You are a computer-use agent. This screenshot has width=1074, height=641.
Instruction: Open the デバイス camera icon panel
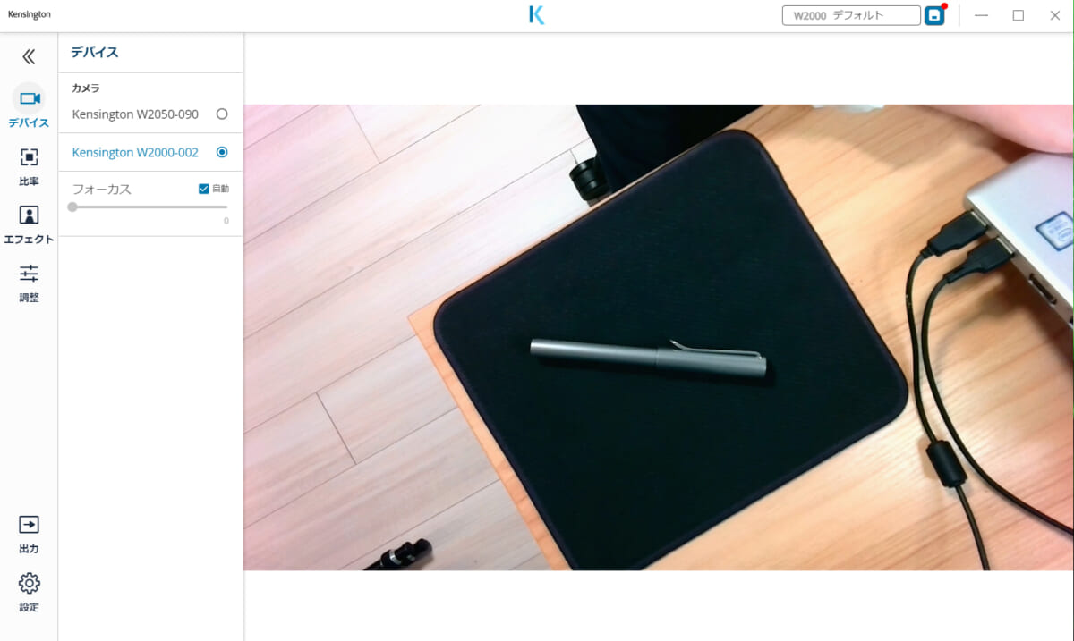pos(29,98)
